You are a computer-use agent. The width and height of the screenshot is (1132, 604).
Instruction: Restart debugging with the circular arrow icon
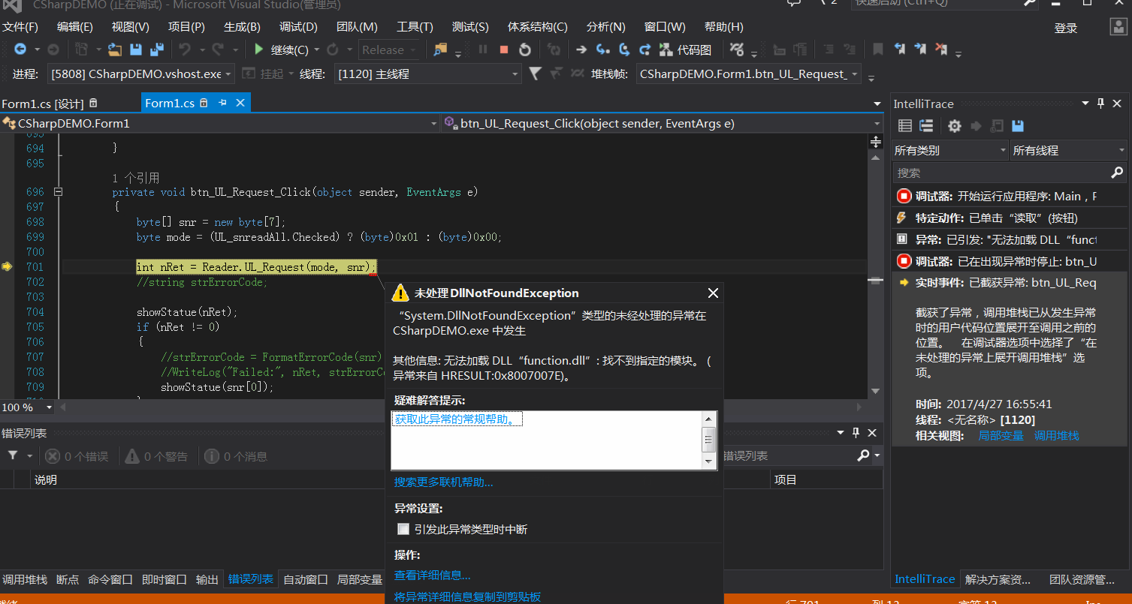click(525, 50)
